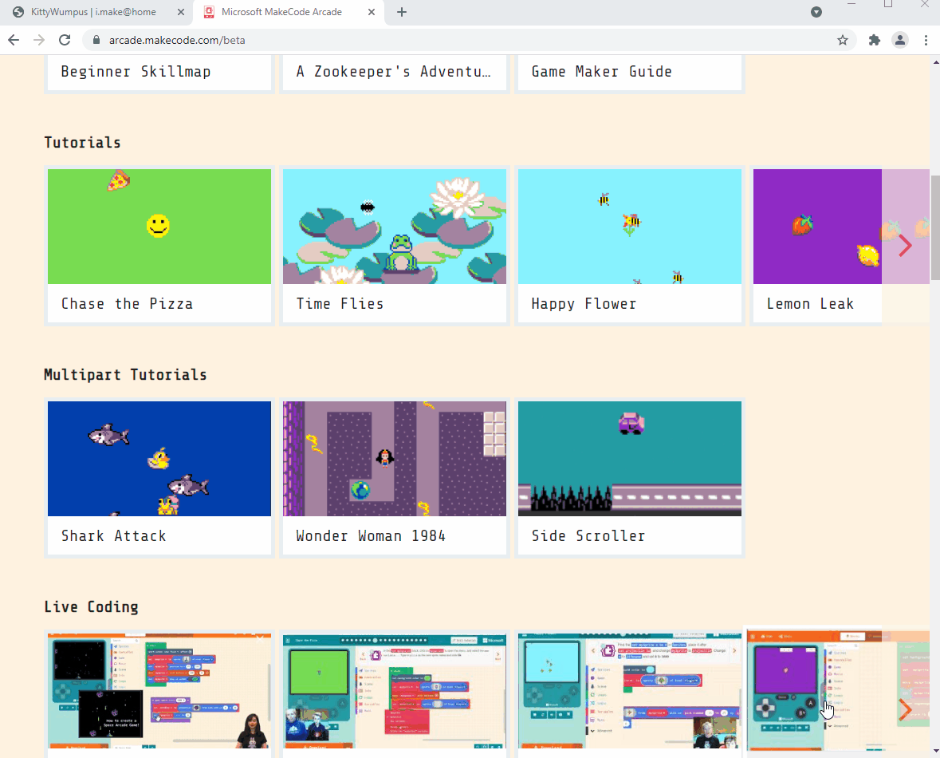Close the Microsoft MakeCode Arcade tab
The image size is (940, 758).
(371, 12)
